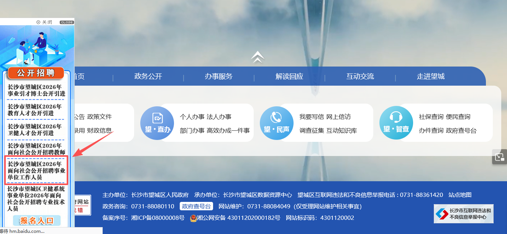Viewport: 507px width, 234px height.
Task: Click the 公开招聘 orange header
Action: coord(36,73)
